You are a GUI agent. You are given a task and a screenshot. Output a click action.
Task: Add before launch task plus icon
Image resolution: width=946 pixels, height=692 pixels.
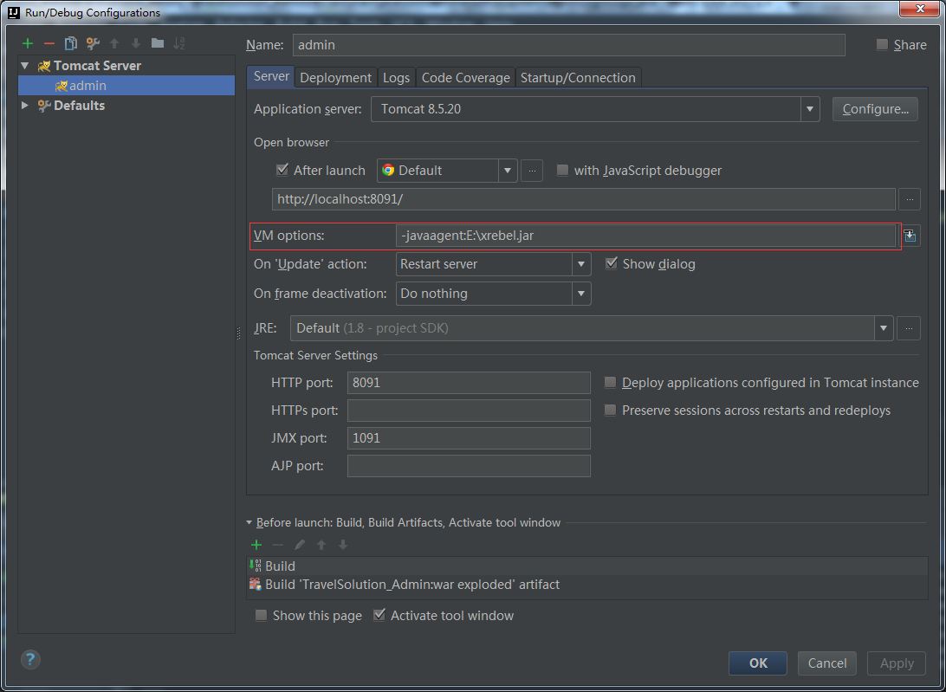256,546
